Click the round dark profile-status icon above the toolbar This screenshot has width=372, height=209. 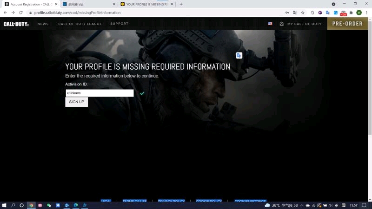[333, 4]
